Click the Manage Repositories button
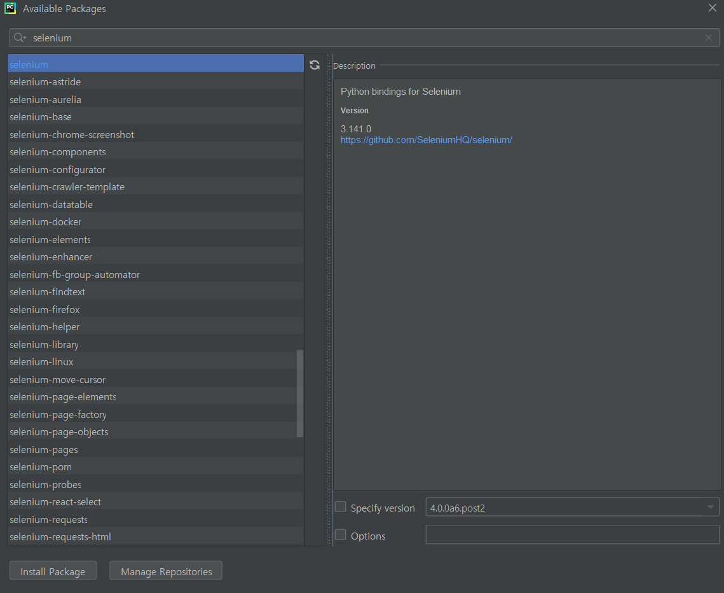This screenshot has width=724, height=593. coord(166,571)
